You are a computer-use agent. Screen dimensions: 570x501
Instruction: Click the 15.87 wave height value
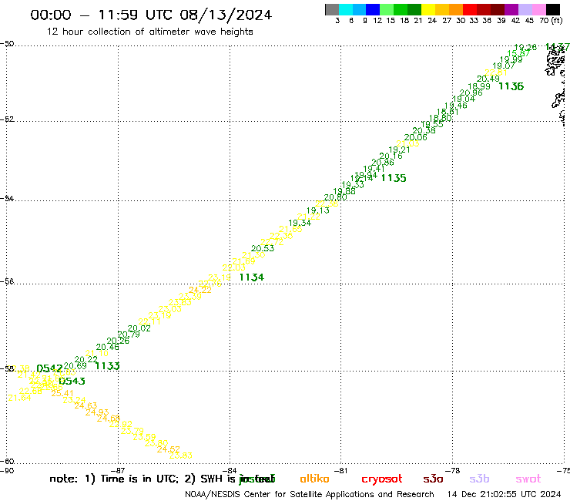[519, 53]
